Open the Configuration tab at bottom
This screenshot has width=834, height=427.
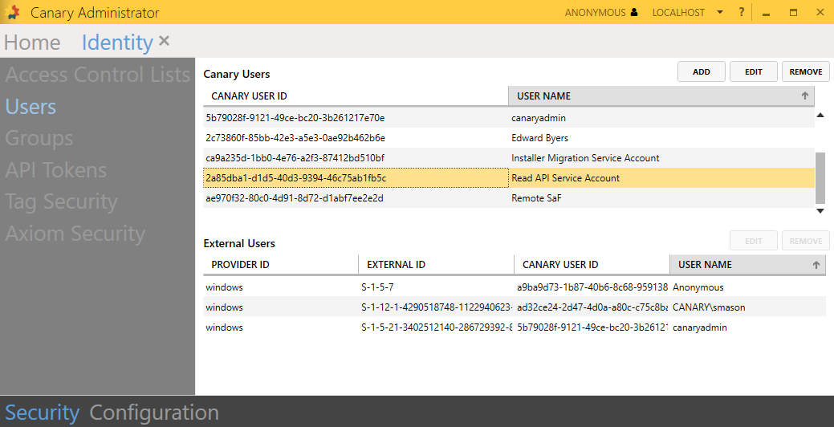tap(154, 413)
